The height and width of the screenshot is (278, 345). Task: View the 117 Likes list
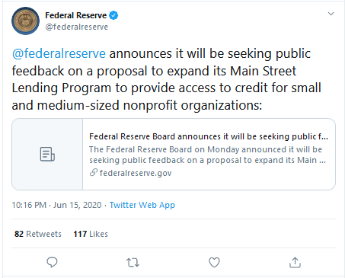click(x=91, y=234)
